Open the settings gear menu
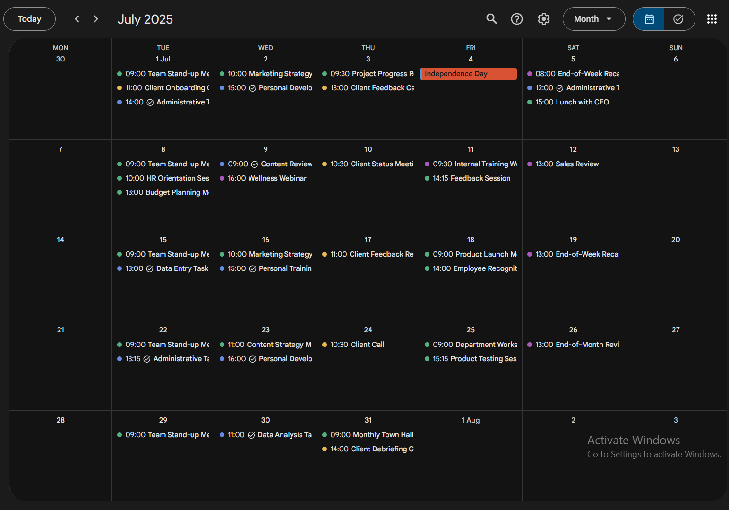This screenshot has height=510, width=729. pyautogui.click(x=544, y=19)
